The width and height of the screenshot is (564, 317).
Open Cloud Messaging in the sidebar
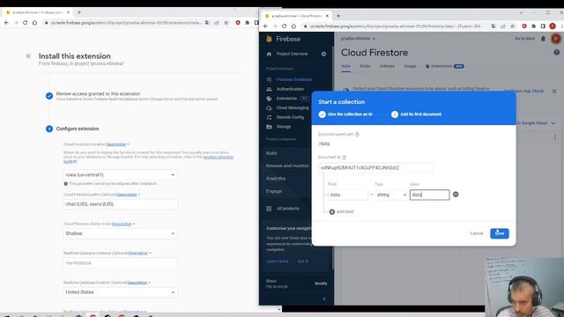292,107
